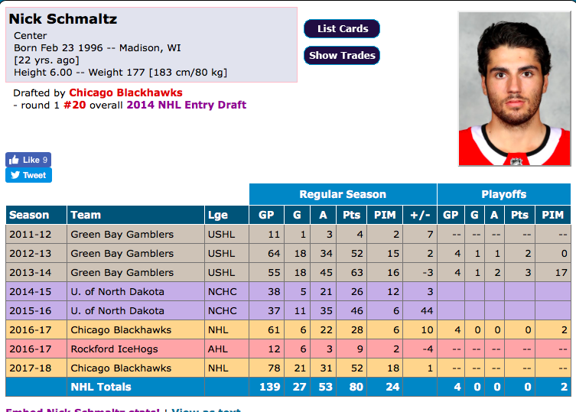Click the Season column header
The image size is (576, 412).
(36, 215)
